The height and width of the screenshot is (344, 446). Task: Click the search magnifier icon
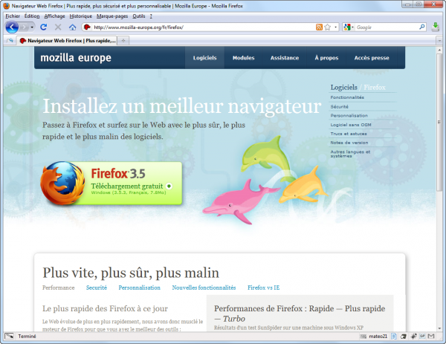pyautogui.click(x=421, y=27)
